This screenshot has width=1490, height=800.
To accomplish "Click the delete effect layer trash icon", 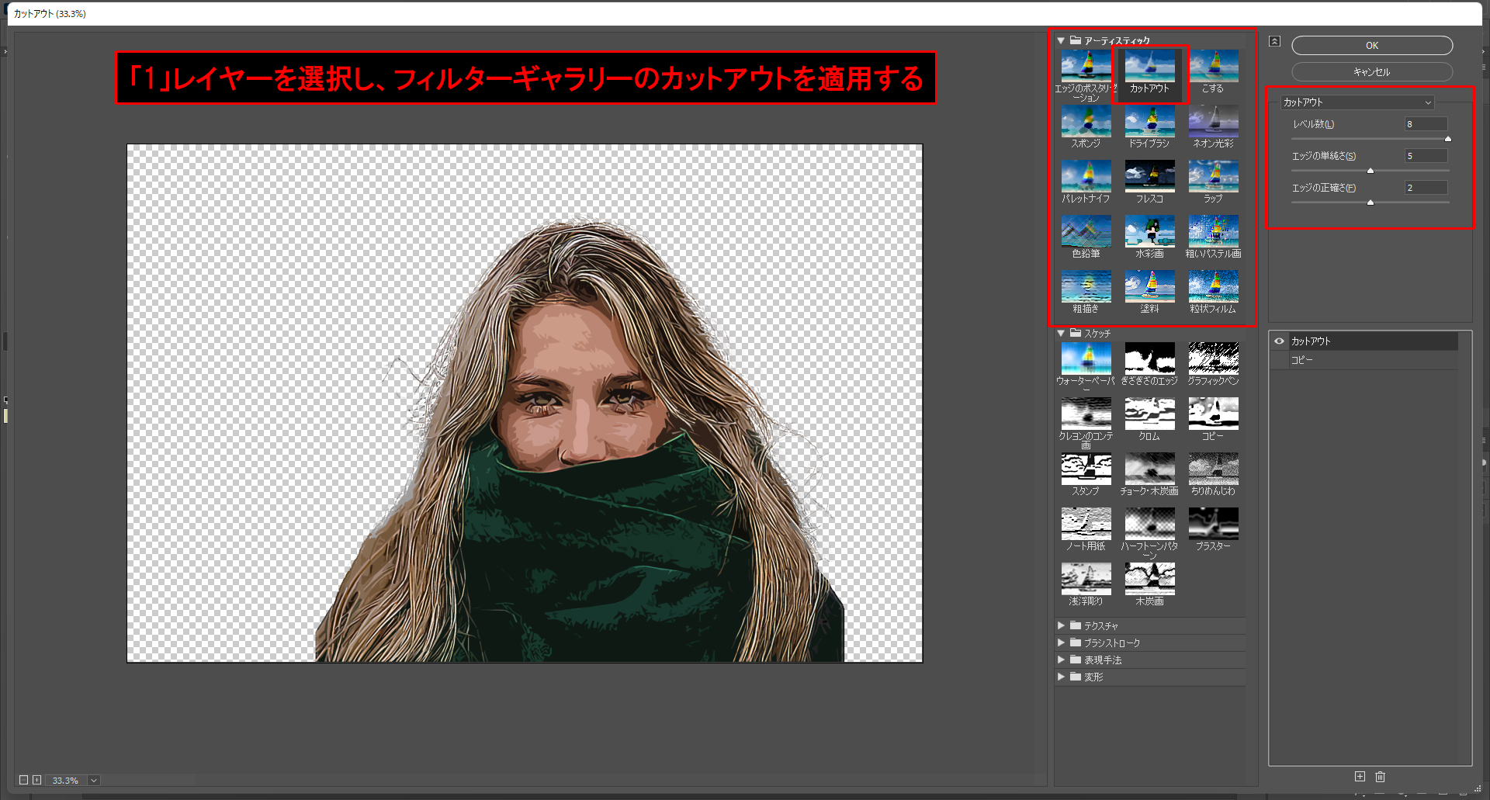I will pos(1380,777).
